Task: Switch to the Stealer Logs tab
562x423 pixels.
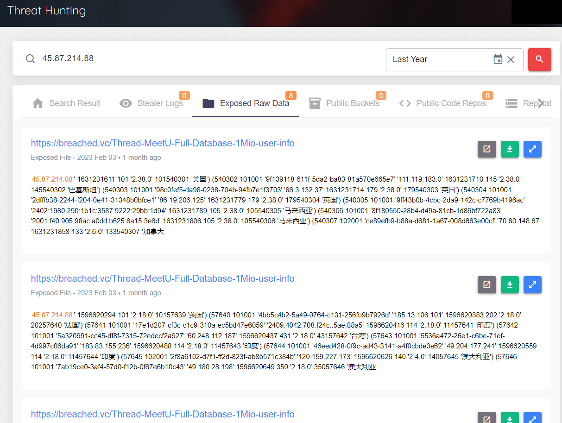Action: pyautogui.click(x=152, y=103)
